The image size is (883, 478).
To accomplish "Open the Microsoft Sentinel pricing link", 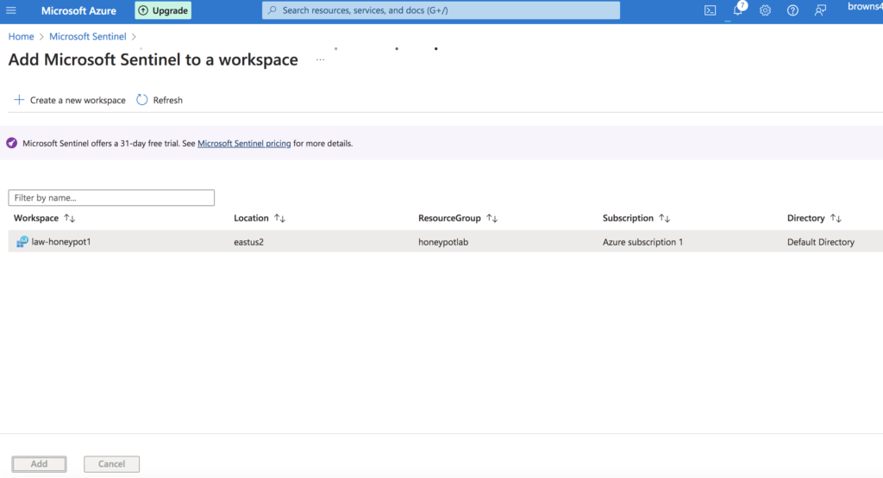I will [244, 143].
